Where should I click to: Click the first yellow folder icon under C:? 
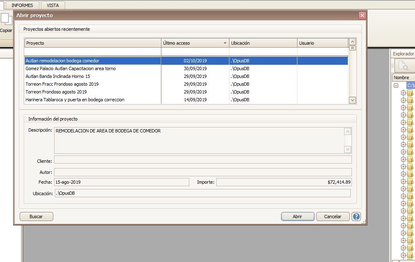[x=410, y=93]
